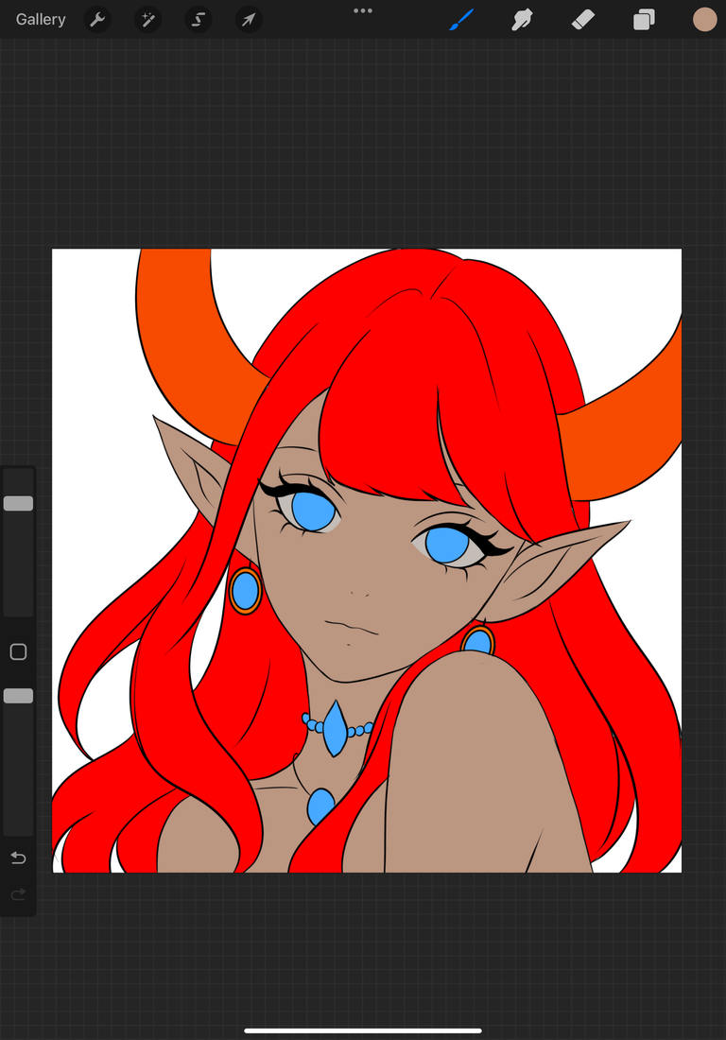Open the Layers panel
Screen dimensions: 726x1040
tap(644, 20)
